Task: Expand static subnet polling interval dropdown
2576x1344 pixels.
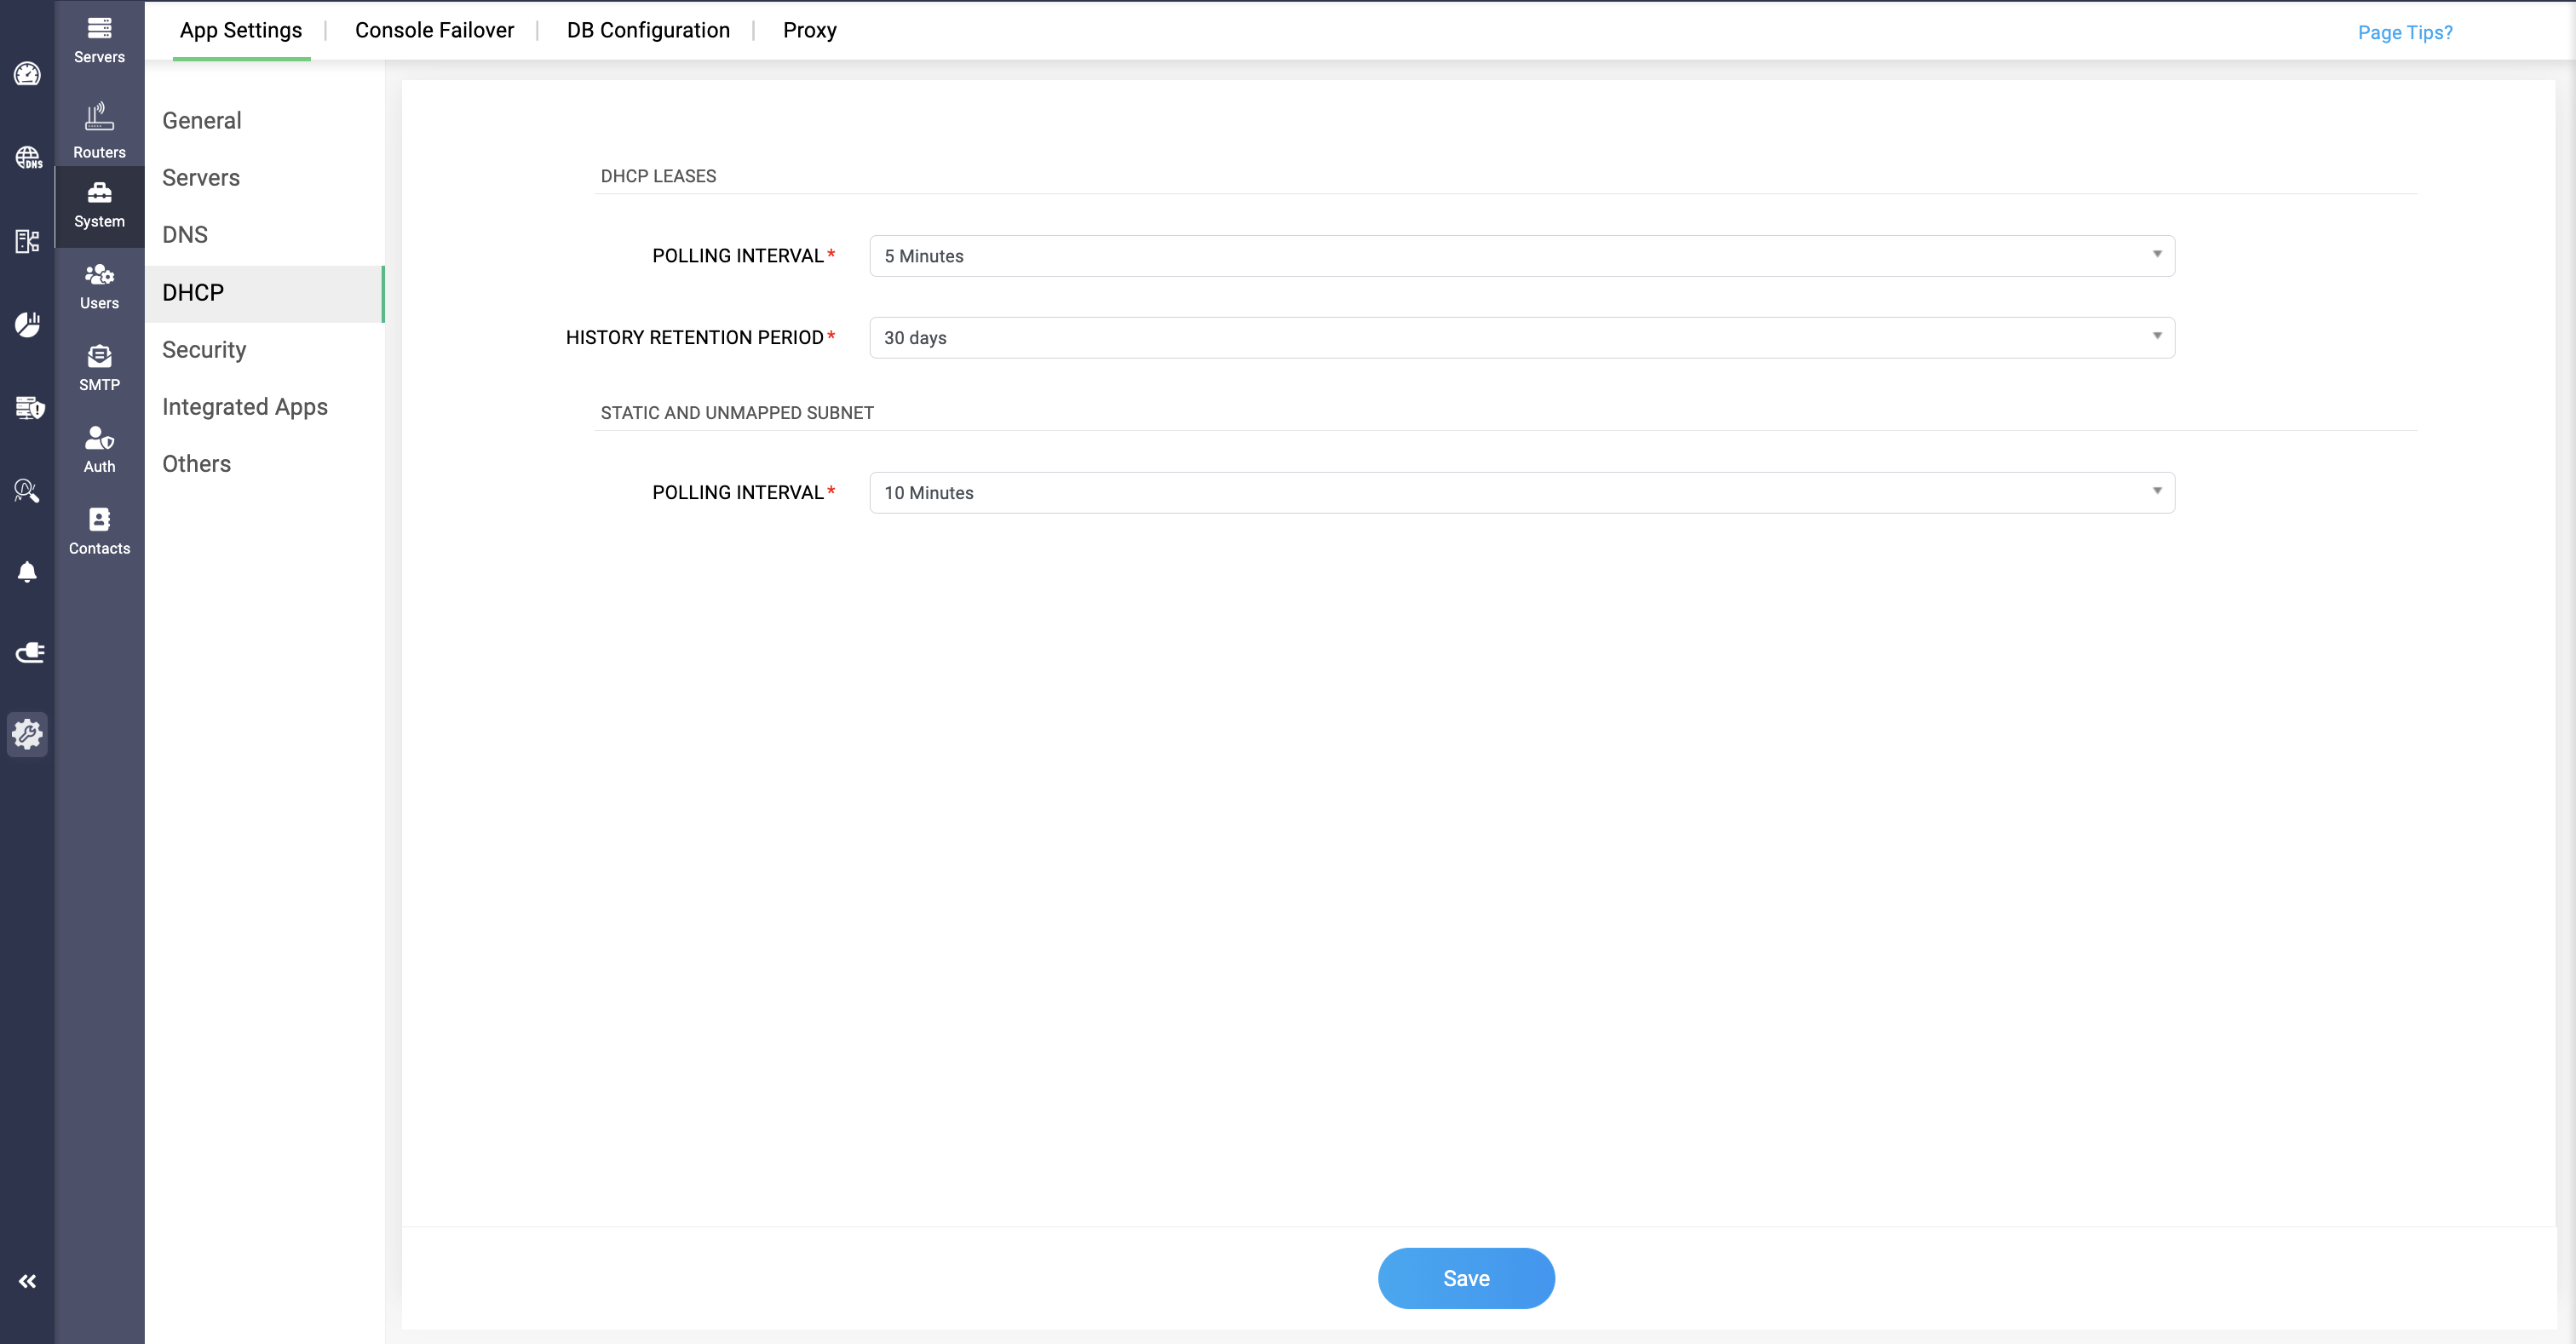Action: coord(1521,493)
